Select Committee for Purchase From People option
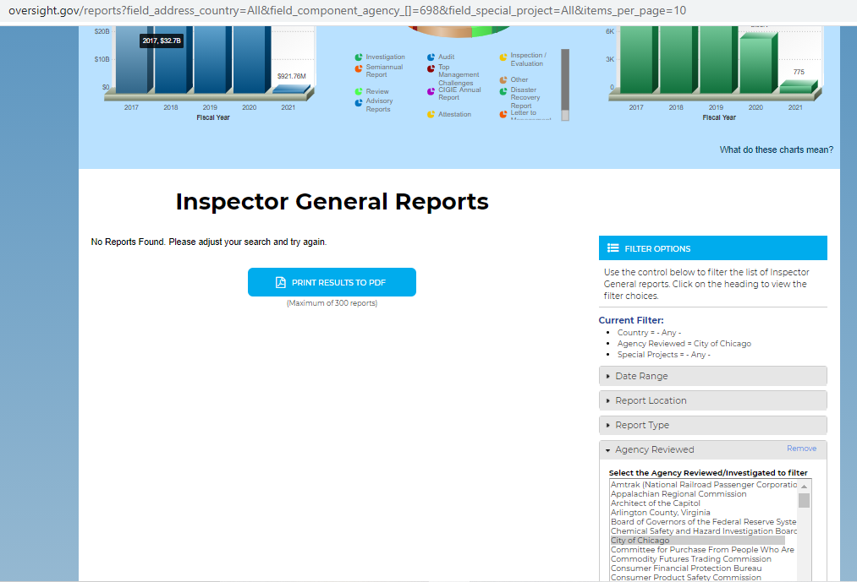The width and height of the screenshot is (857, 582). pos(703,550)
